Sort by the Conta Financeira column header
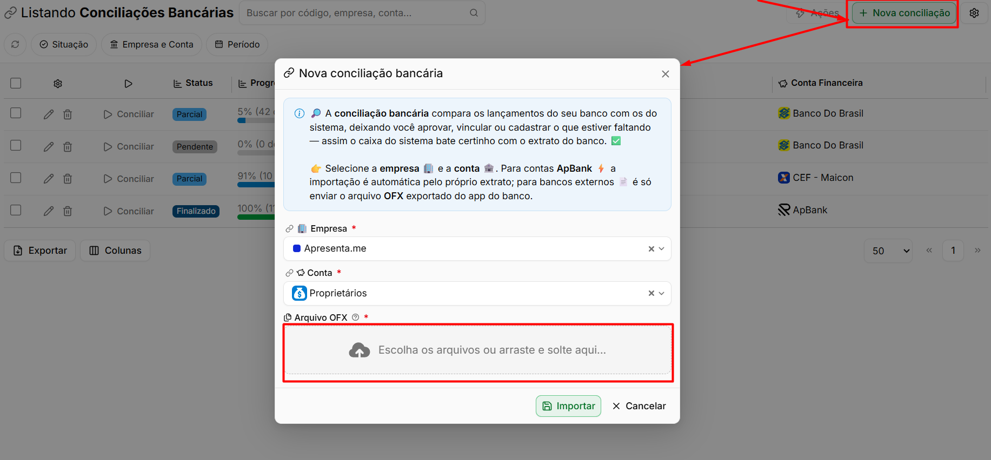 point(821,83)
